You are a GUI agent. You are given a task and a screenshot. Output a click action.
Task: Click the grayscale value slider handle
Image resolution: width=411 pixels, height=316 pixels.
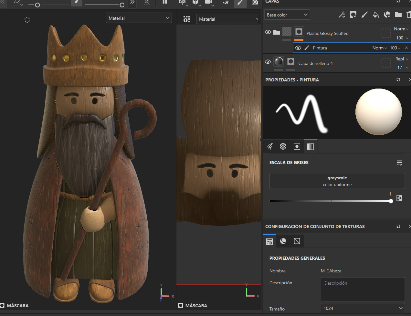pyautogui.click(x=391, y=201)
